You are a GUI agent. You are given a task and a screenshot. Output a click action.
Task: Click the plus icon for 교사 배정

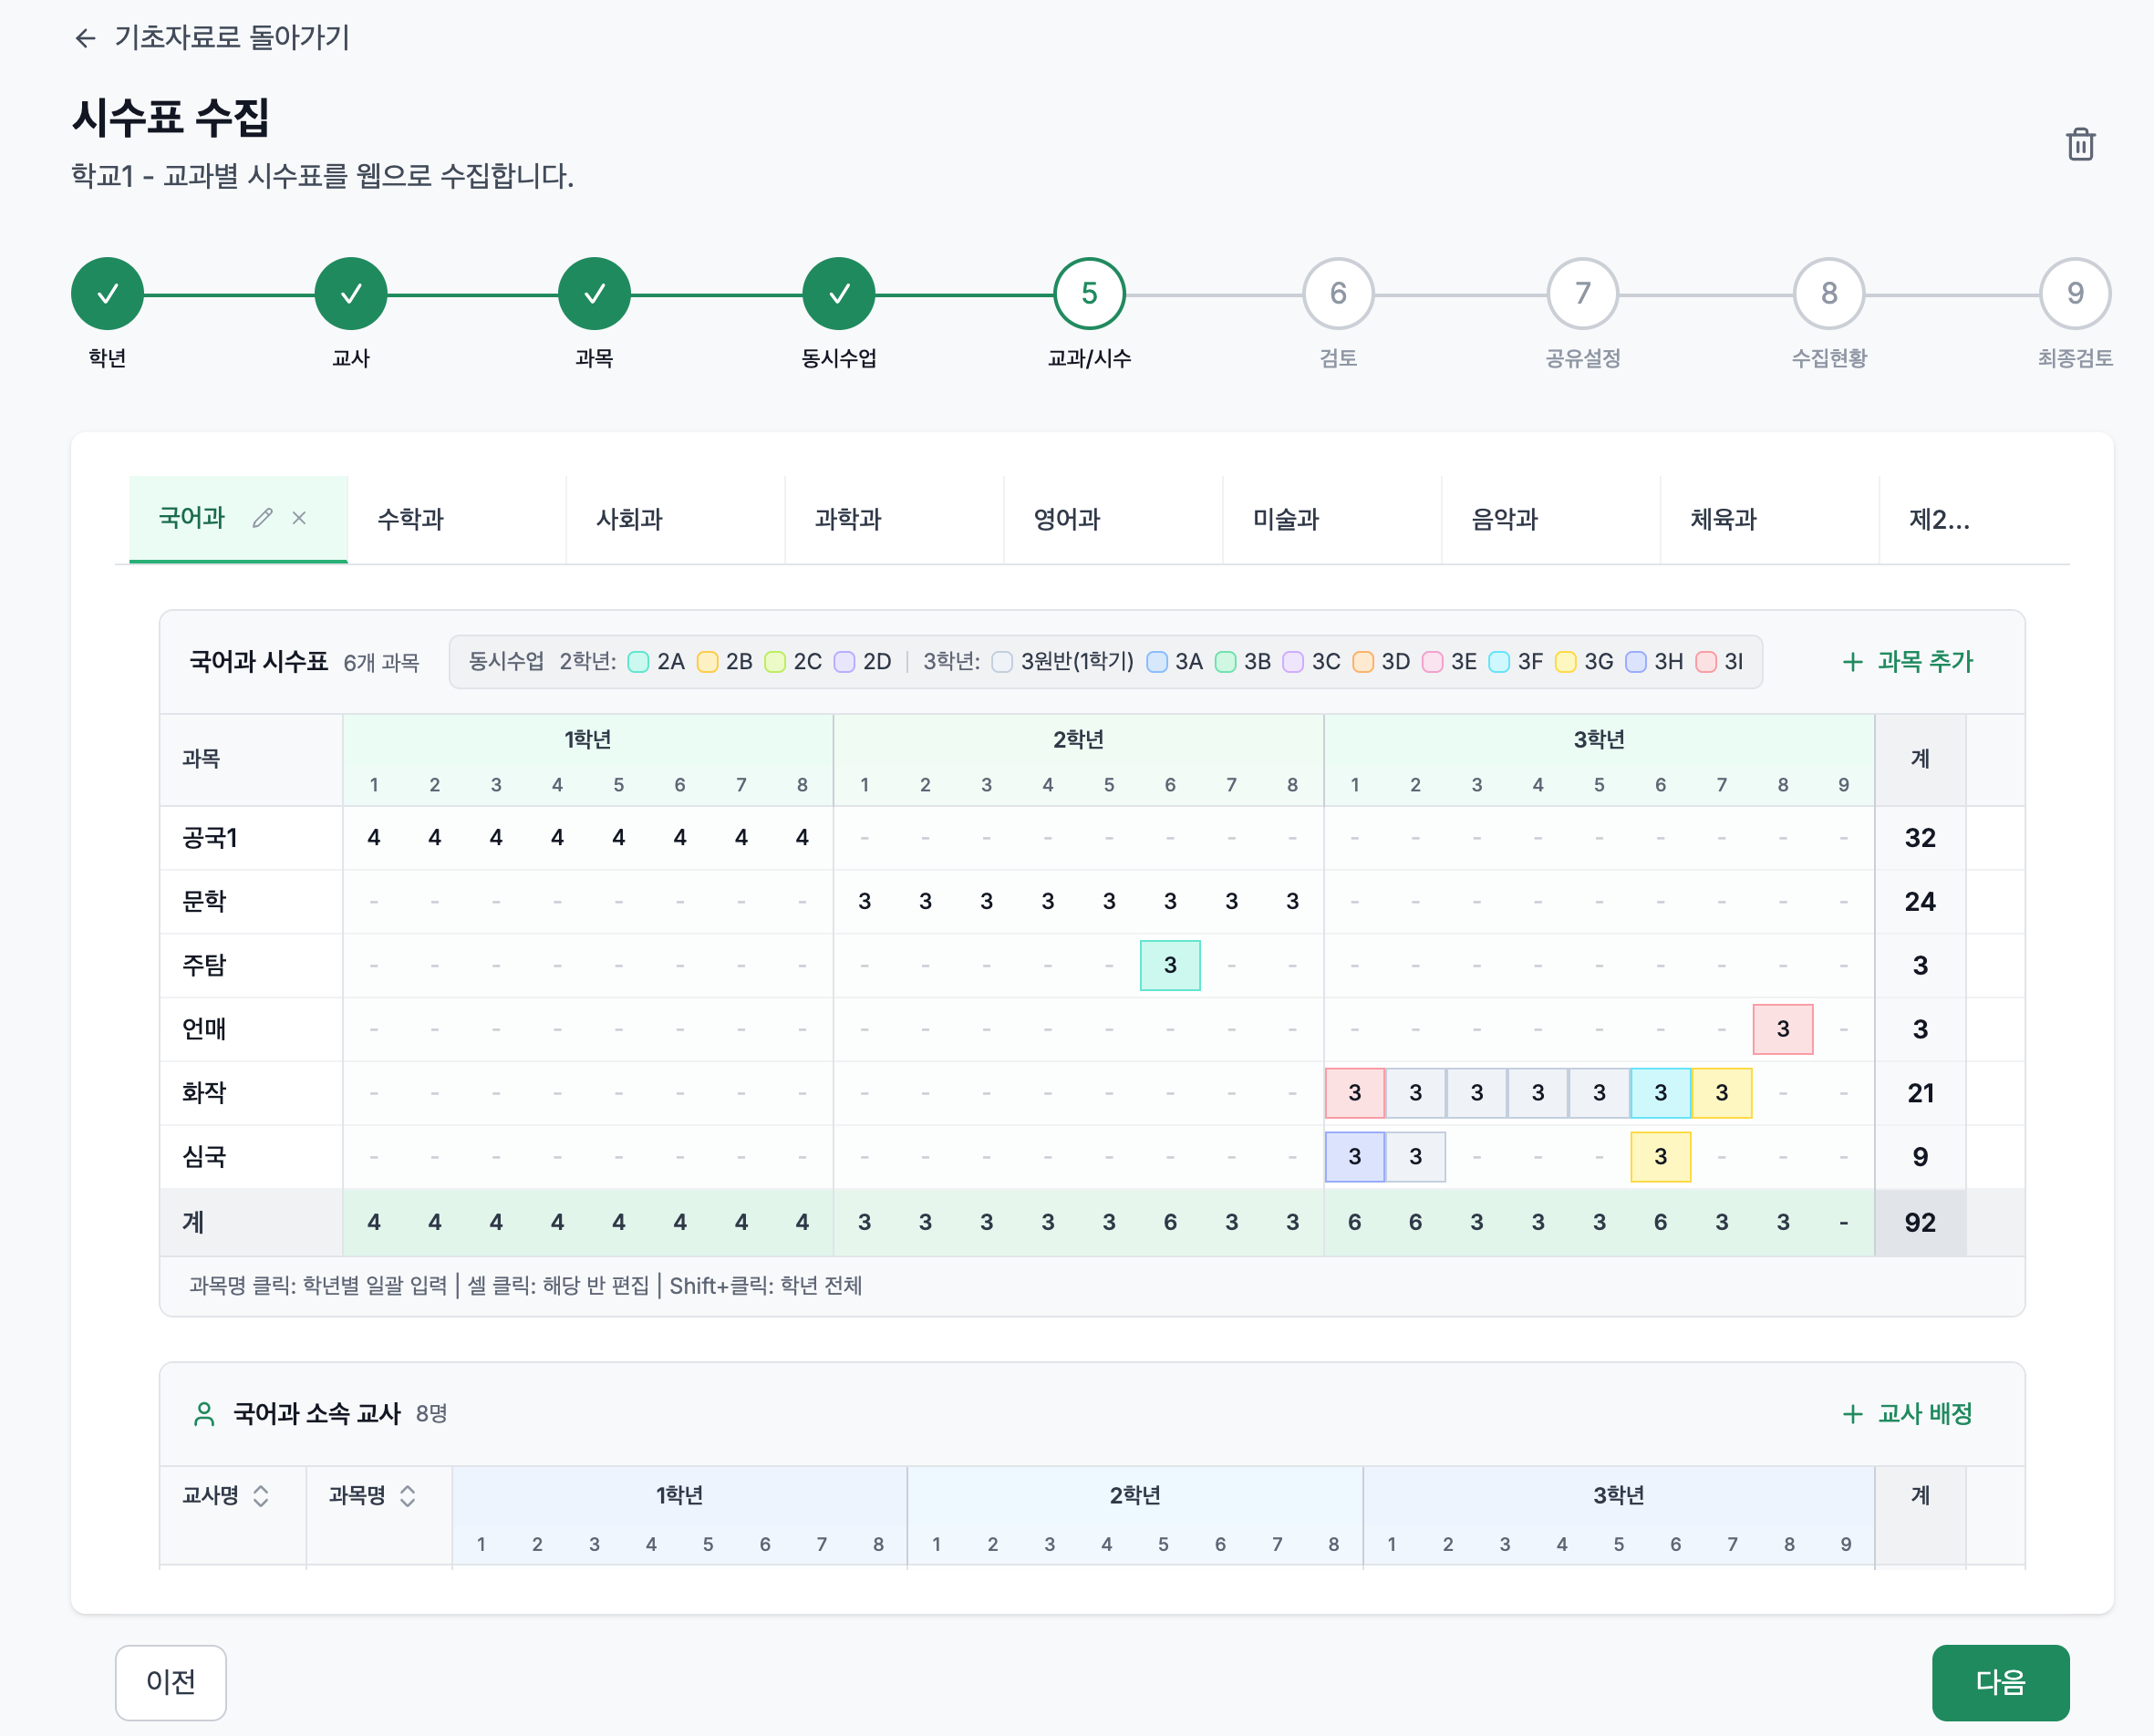tap(1852, 1414)
